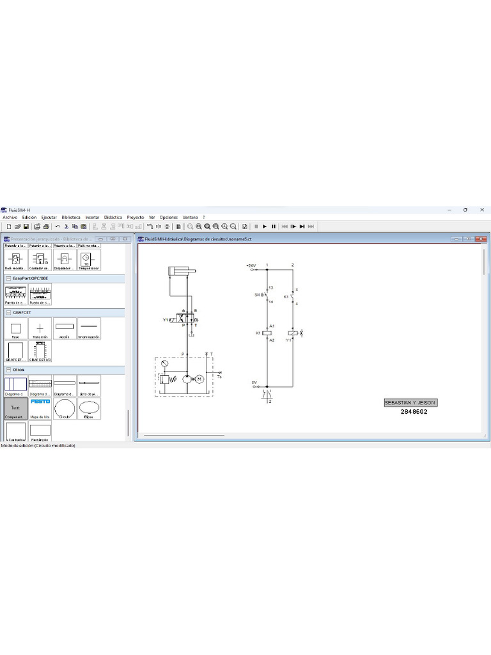The height and width of the screenshot is (655, 491).
Task: Click the undo toolbar icon
Action: pos(58,226)
